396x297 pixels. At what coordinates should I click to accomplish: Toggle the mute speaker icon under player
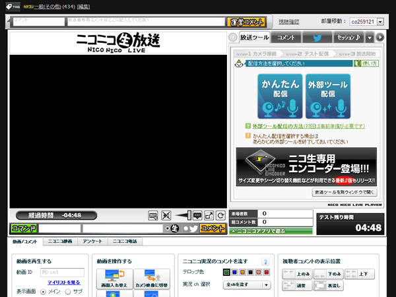(166, 215)
